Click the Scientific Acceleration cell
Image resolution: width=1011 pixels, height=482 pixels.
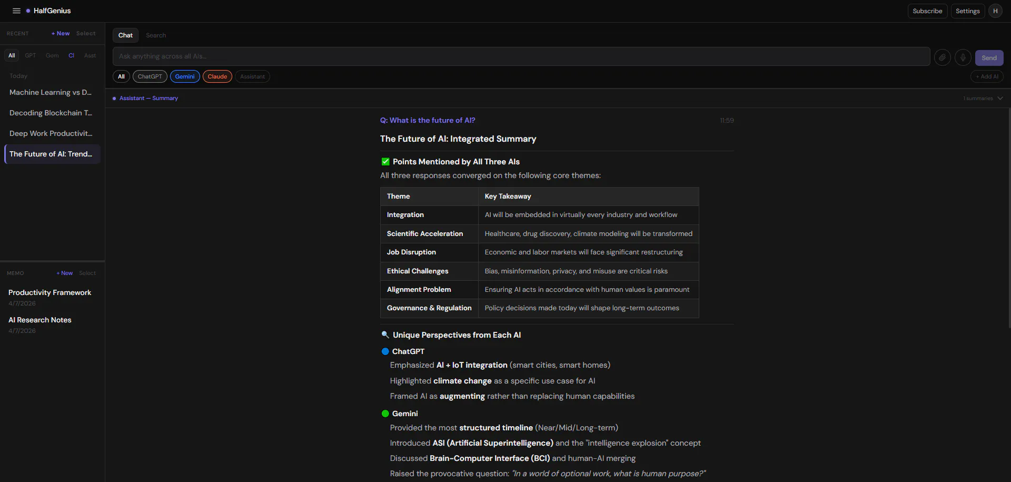[x=429, y=233]
